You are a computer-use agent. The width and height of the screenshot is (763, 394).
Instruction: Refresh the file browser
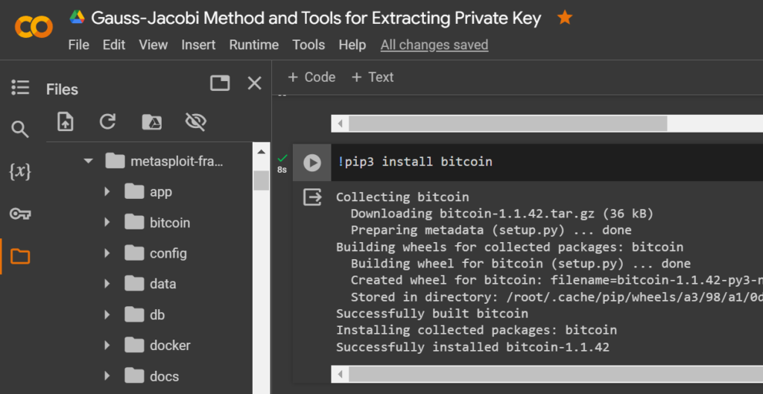tap(107, 121)
